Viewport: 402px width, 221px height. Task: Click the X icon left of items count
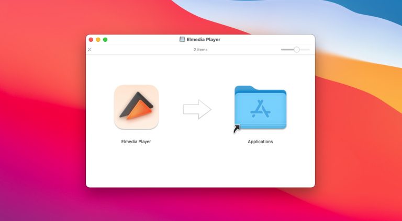[x=90, y=50]
